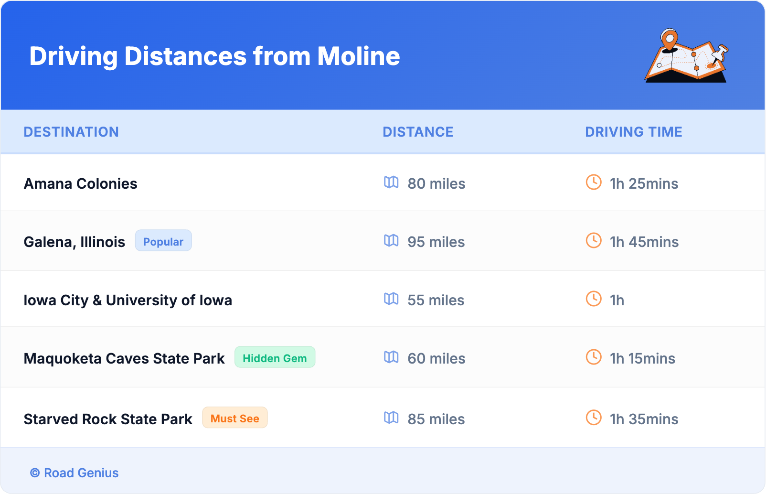Click the clock icon beside 1h 15mins
Screen dimensions: 766x494
click(x=594, y=357)
